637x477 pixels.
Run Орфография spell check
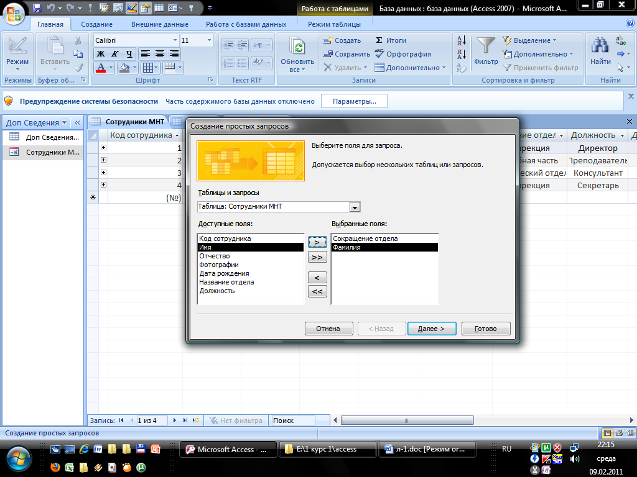click(402, 54)
